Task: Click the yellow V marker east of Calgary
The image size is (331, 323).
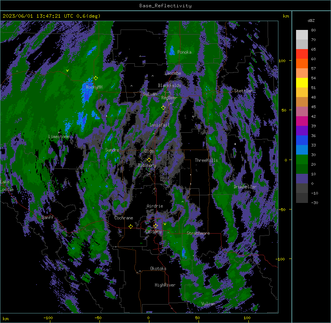Action: 165,224
